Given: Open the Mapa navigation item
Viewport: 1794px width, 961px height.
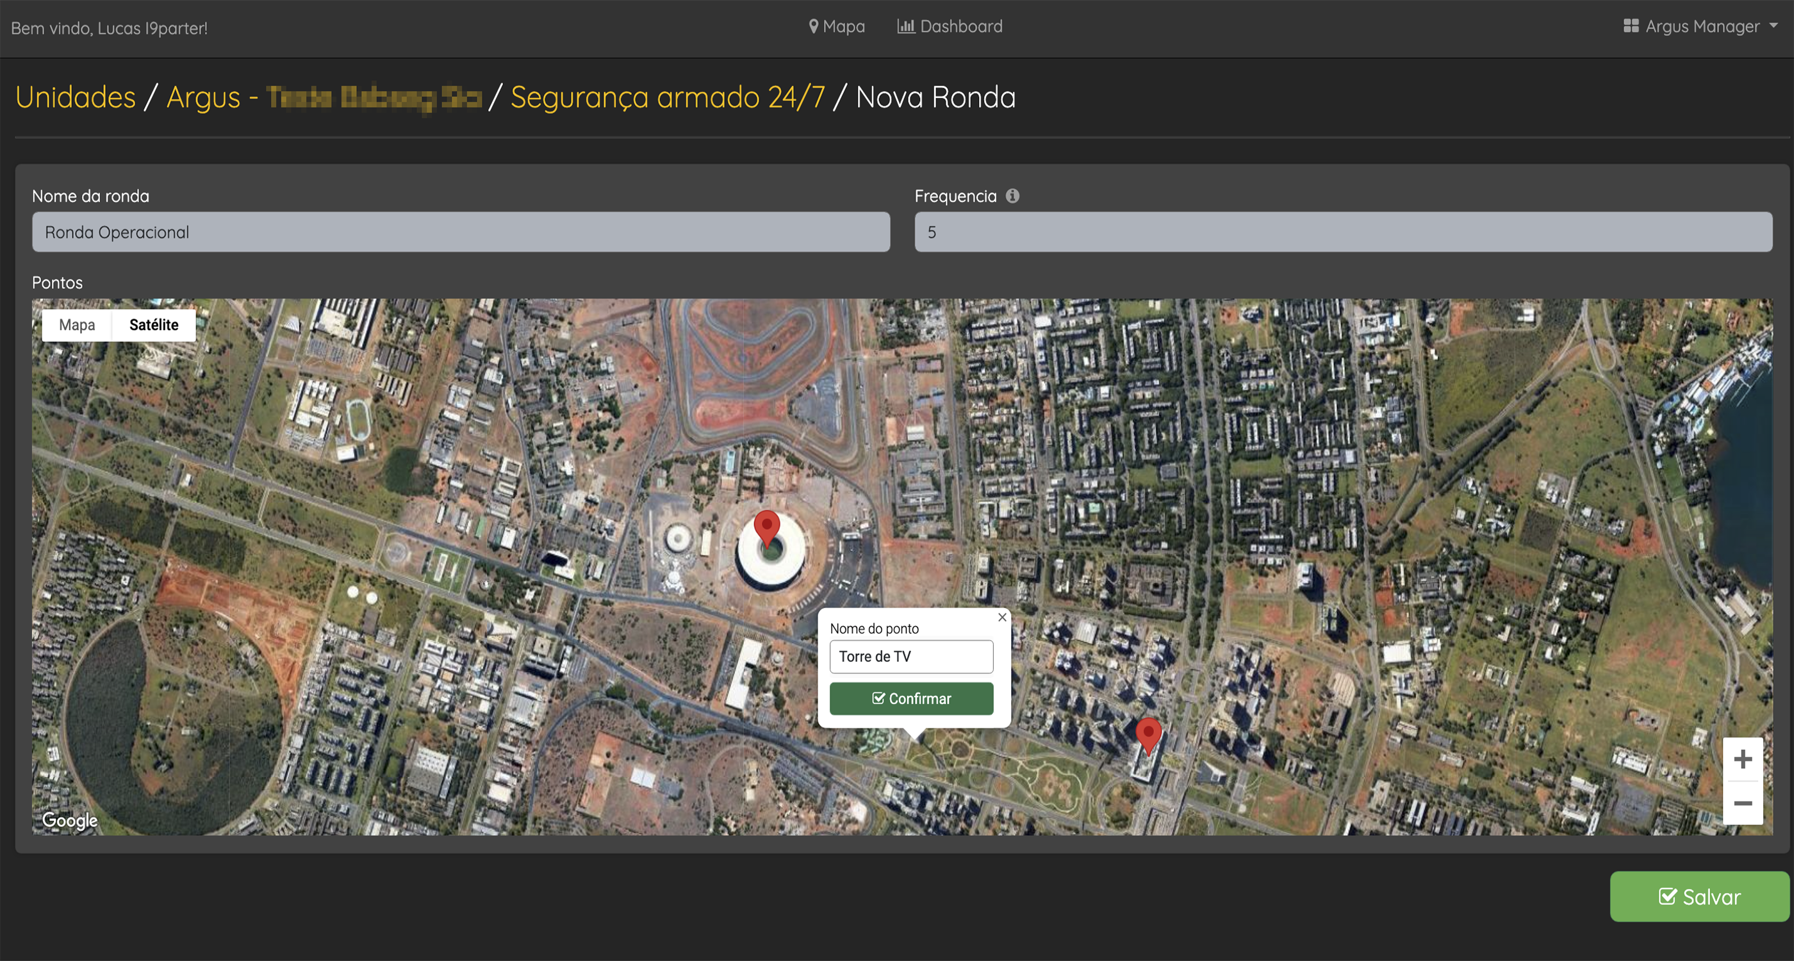Looking at the screenshot, I should tap(836, 26).
